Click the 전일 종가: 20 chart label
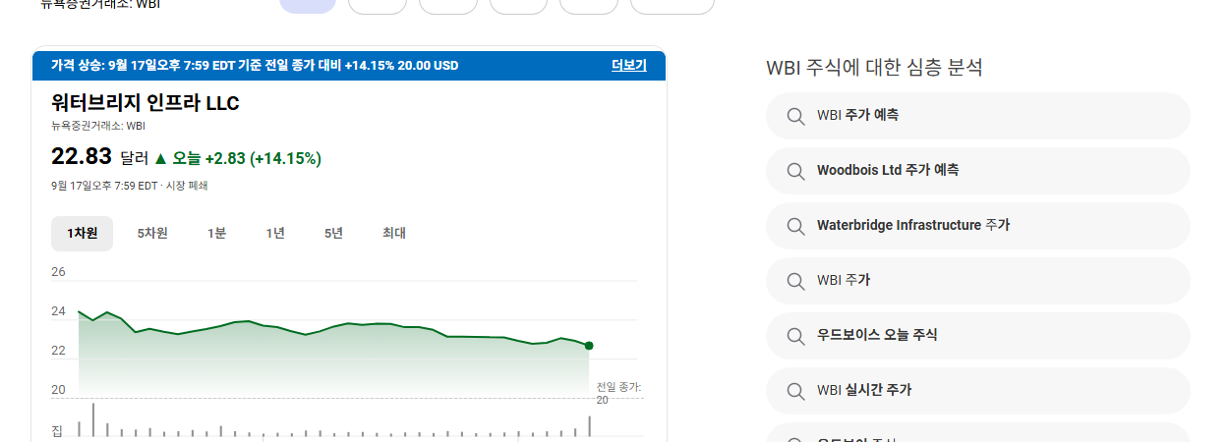This screenshot has height=442, width=1229. (618, 393)
